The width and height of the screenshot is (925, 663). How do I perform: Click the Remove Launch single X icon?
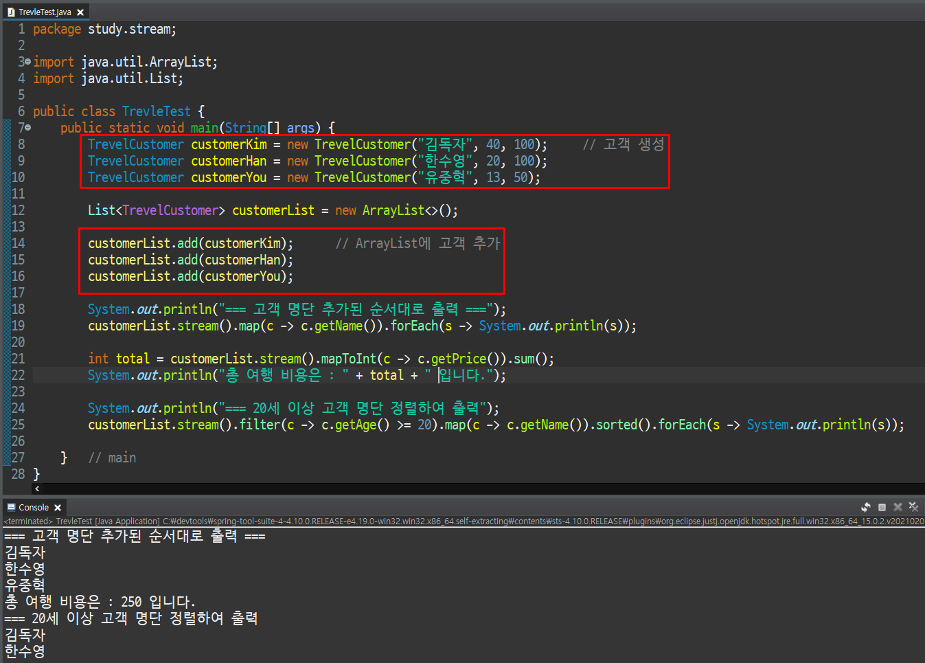pos(898,507)
